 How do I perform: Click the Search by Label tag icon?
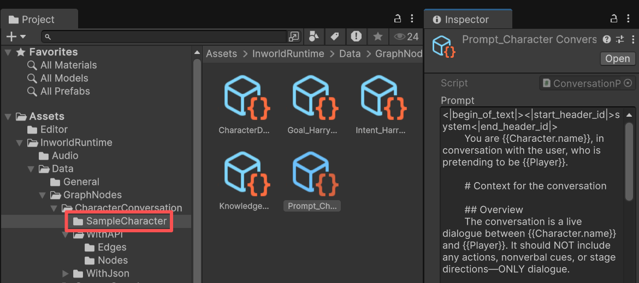(335, 37)
